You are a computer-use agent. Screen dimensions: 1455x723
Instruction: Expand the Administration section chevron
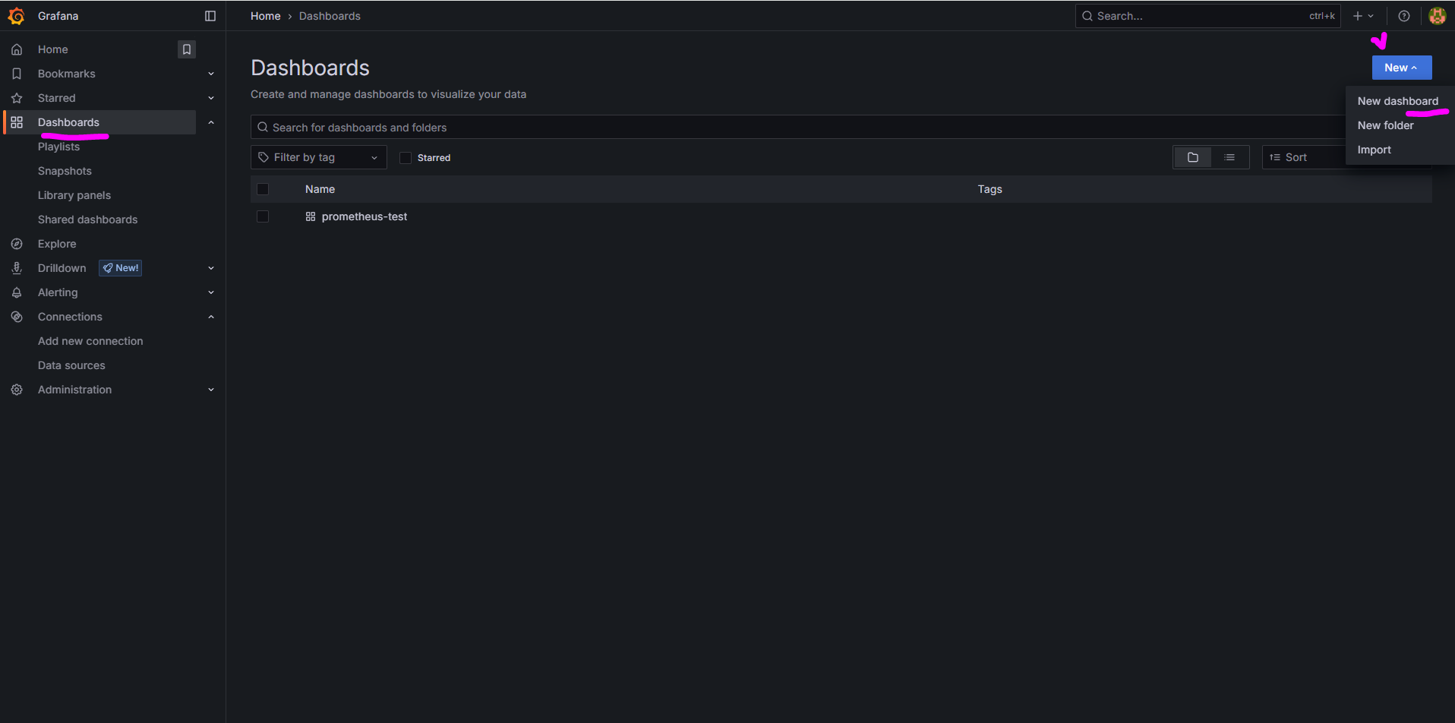211,390
